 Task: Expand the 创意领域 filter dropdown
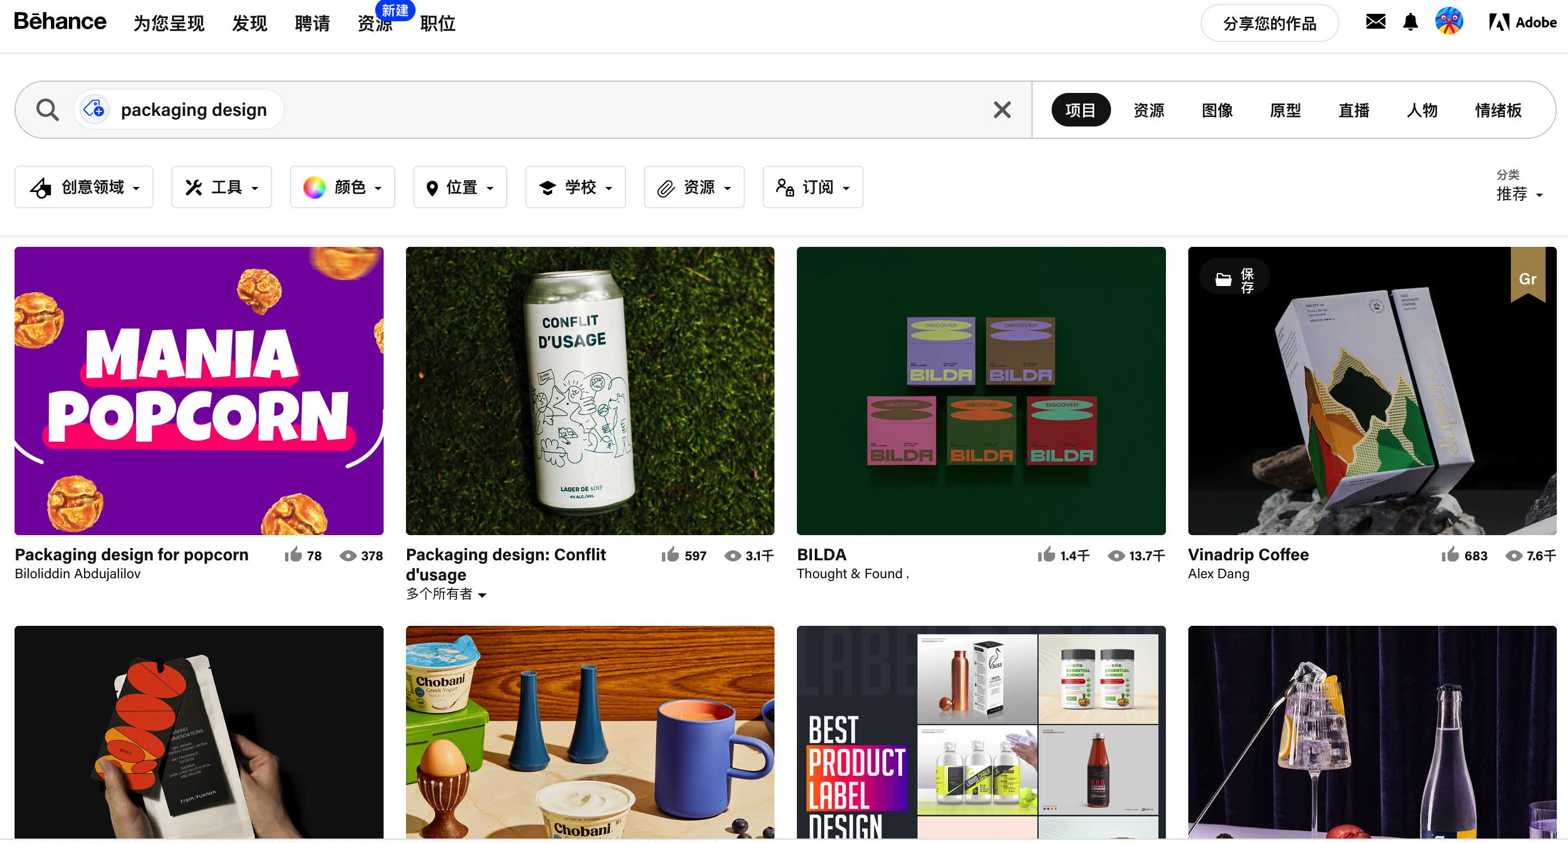click(84, 188)
